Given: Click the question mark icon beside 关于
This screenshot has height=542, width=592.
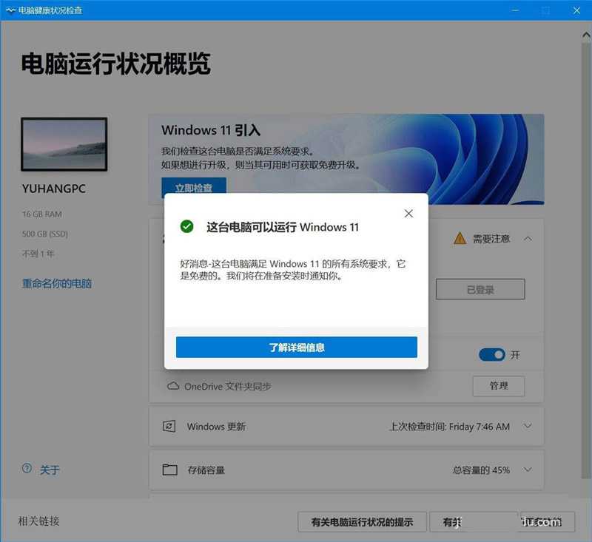Looking at the screenshot, I should [x=27, y=469].
